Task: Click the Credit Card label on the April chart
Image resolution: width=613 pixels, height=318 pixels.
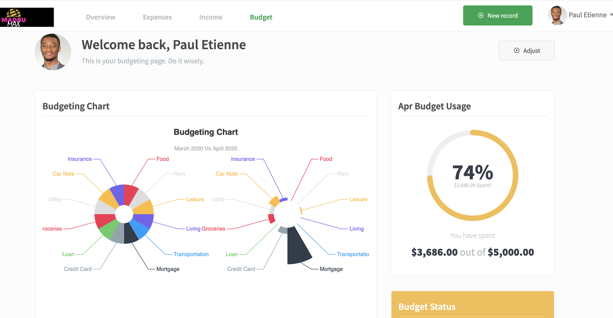Action: tap(241, 269)
